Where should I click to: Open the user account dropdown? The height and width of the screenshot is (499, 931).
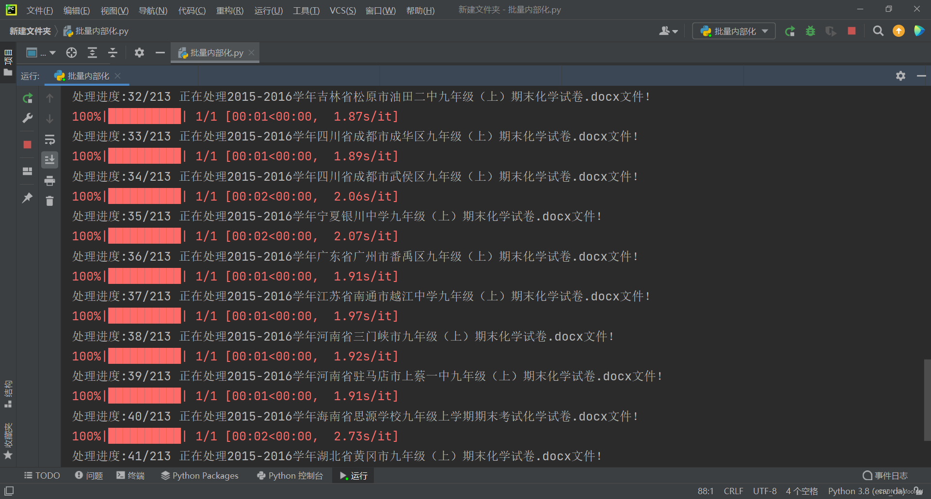pos(668,31)
